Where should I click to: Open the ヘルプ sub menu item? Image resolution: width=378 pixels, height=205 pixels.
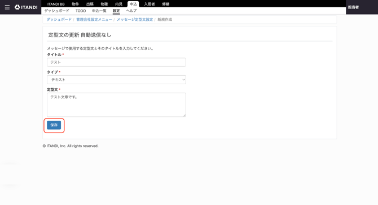click(x=131, y=11)
